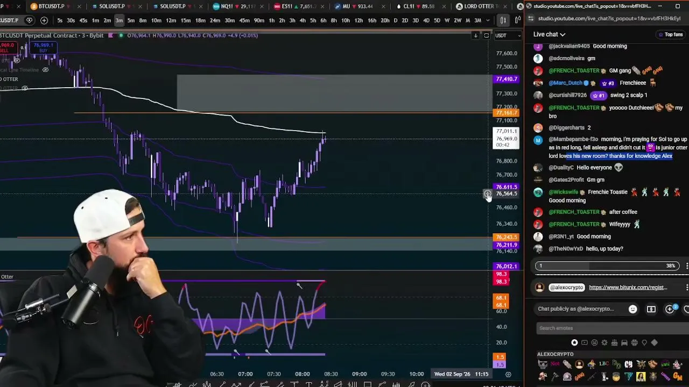Screen dimensions: 689x387
Task: Click the chart settings icon in time axis corner
Action: click(508, 374)
